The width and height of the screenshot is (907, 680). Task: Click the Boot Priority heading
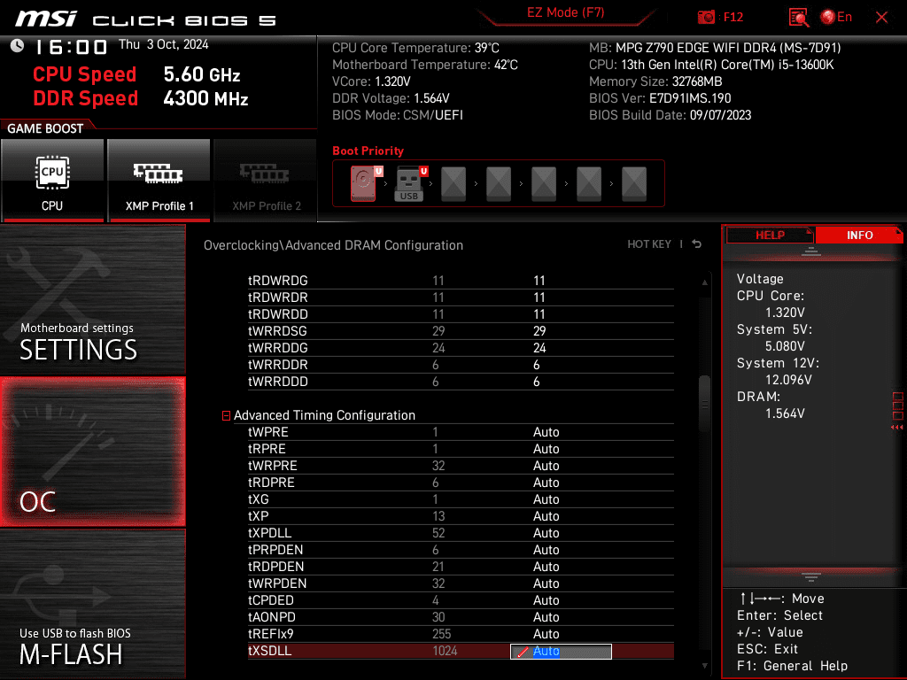pos(368,151)
